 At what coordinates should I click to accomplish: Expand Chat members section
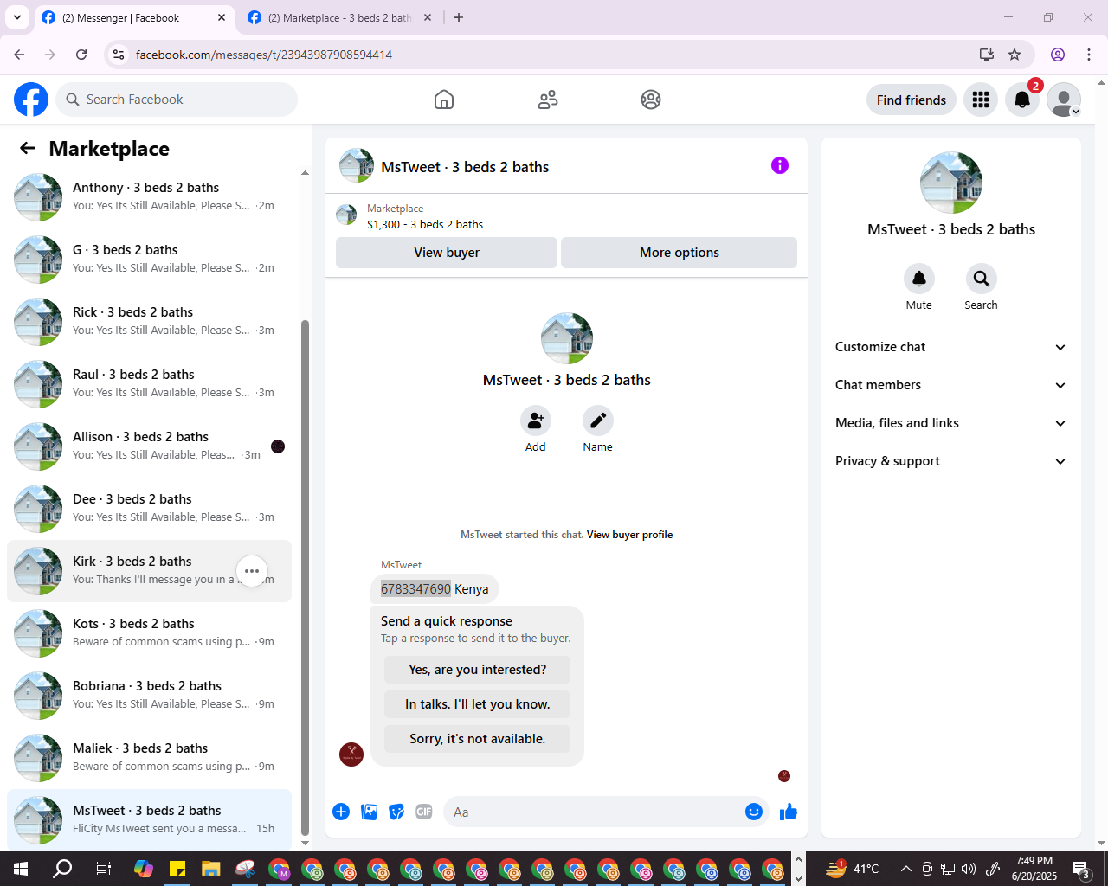pyautogui.click(x=951, y=385)
